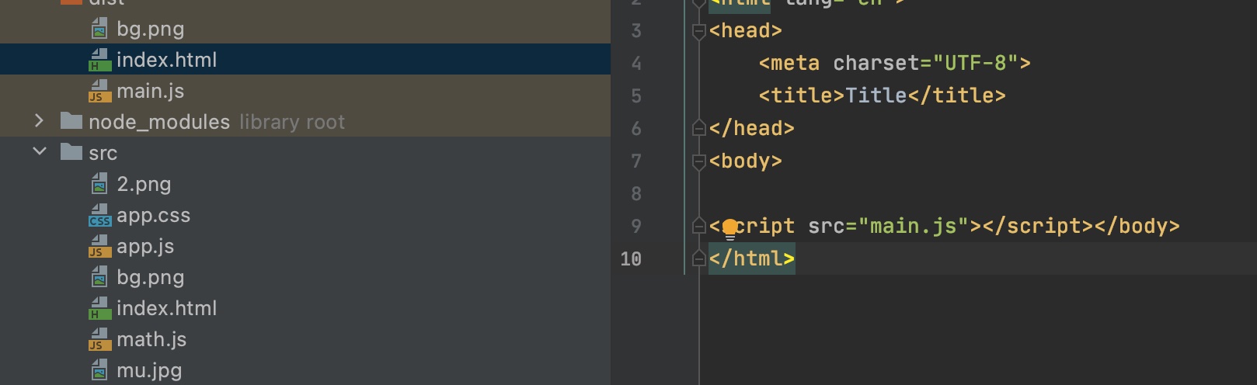Click the image icon beside mu.jpg
The image size is (1257, 385).
(x=99, y=371)
